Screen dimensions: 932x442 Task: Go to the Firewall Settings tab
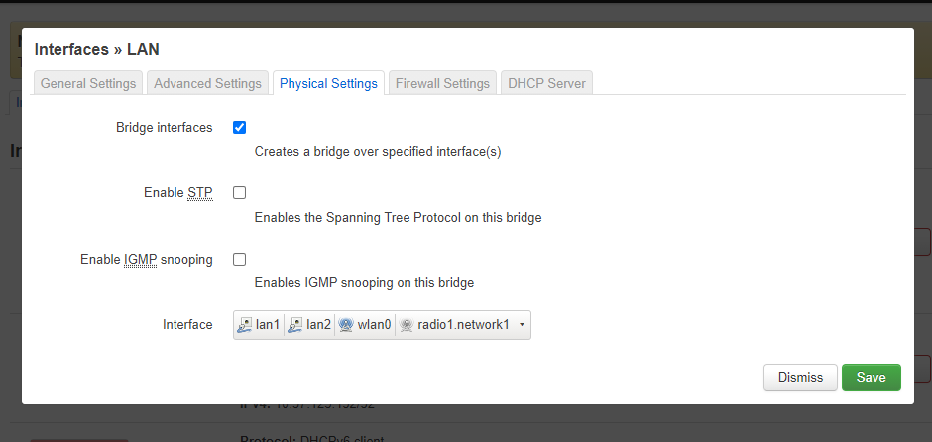coord(442,83)
